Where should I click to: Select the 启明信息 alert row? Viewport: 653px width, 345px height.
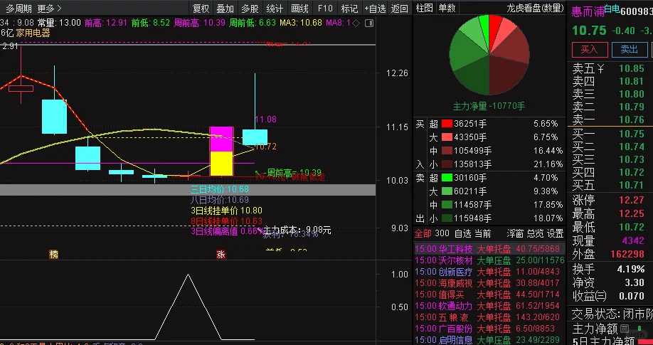(489, 340)
